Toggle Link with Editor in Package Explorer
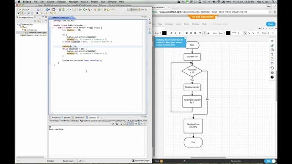The image size is (292, 164). tap(39, 21)
